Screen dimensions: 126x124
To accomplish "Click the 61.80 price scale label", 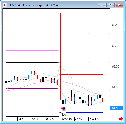I will (116, 87).
